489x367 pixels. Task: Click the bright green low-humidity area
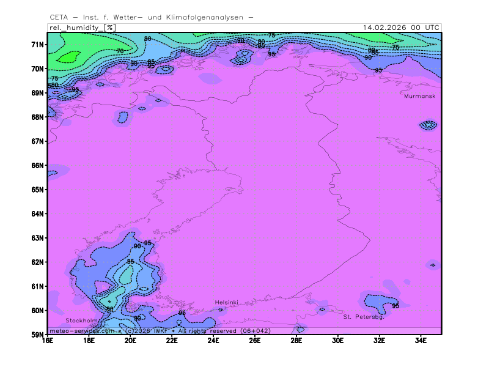67,57
